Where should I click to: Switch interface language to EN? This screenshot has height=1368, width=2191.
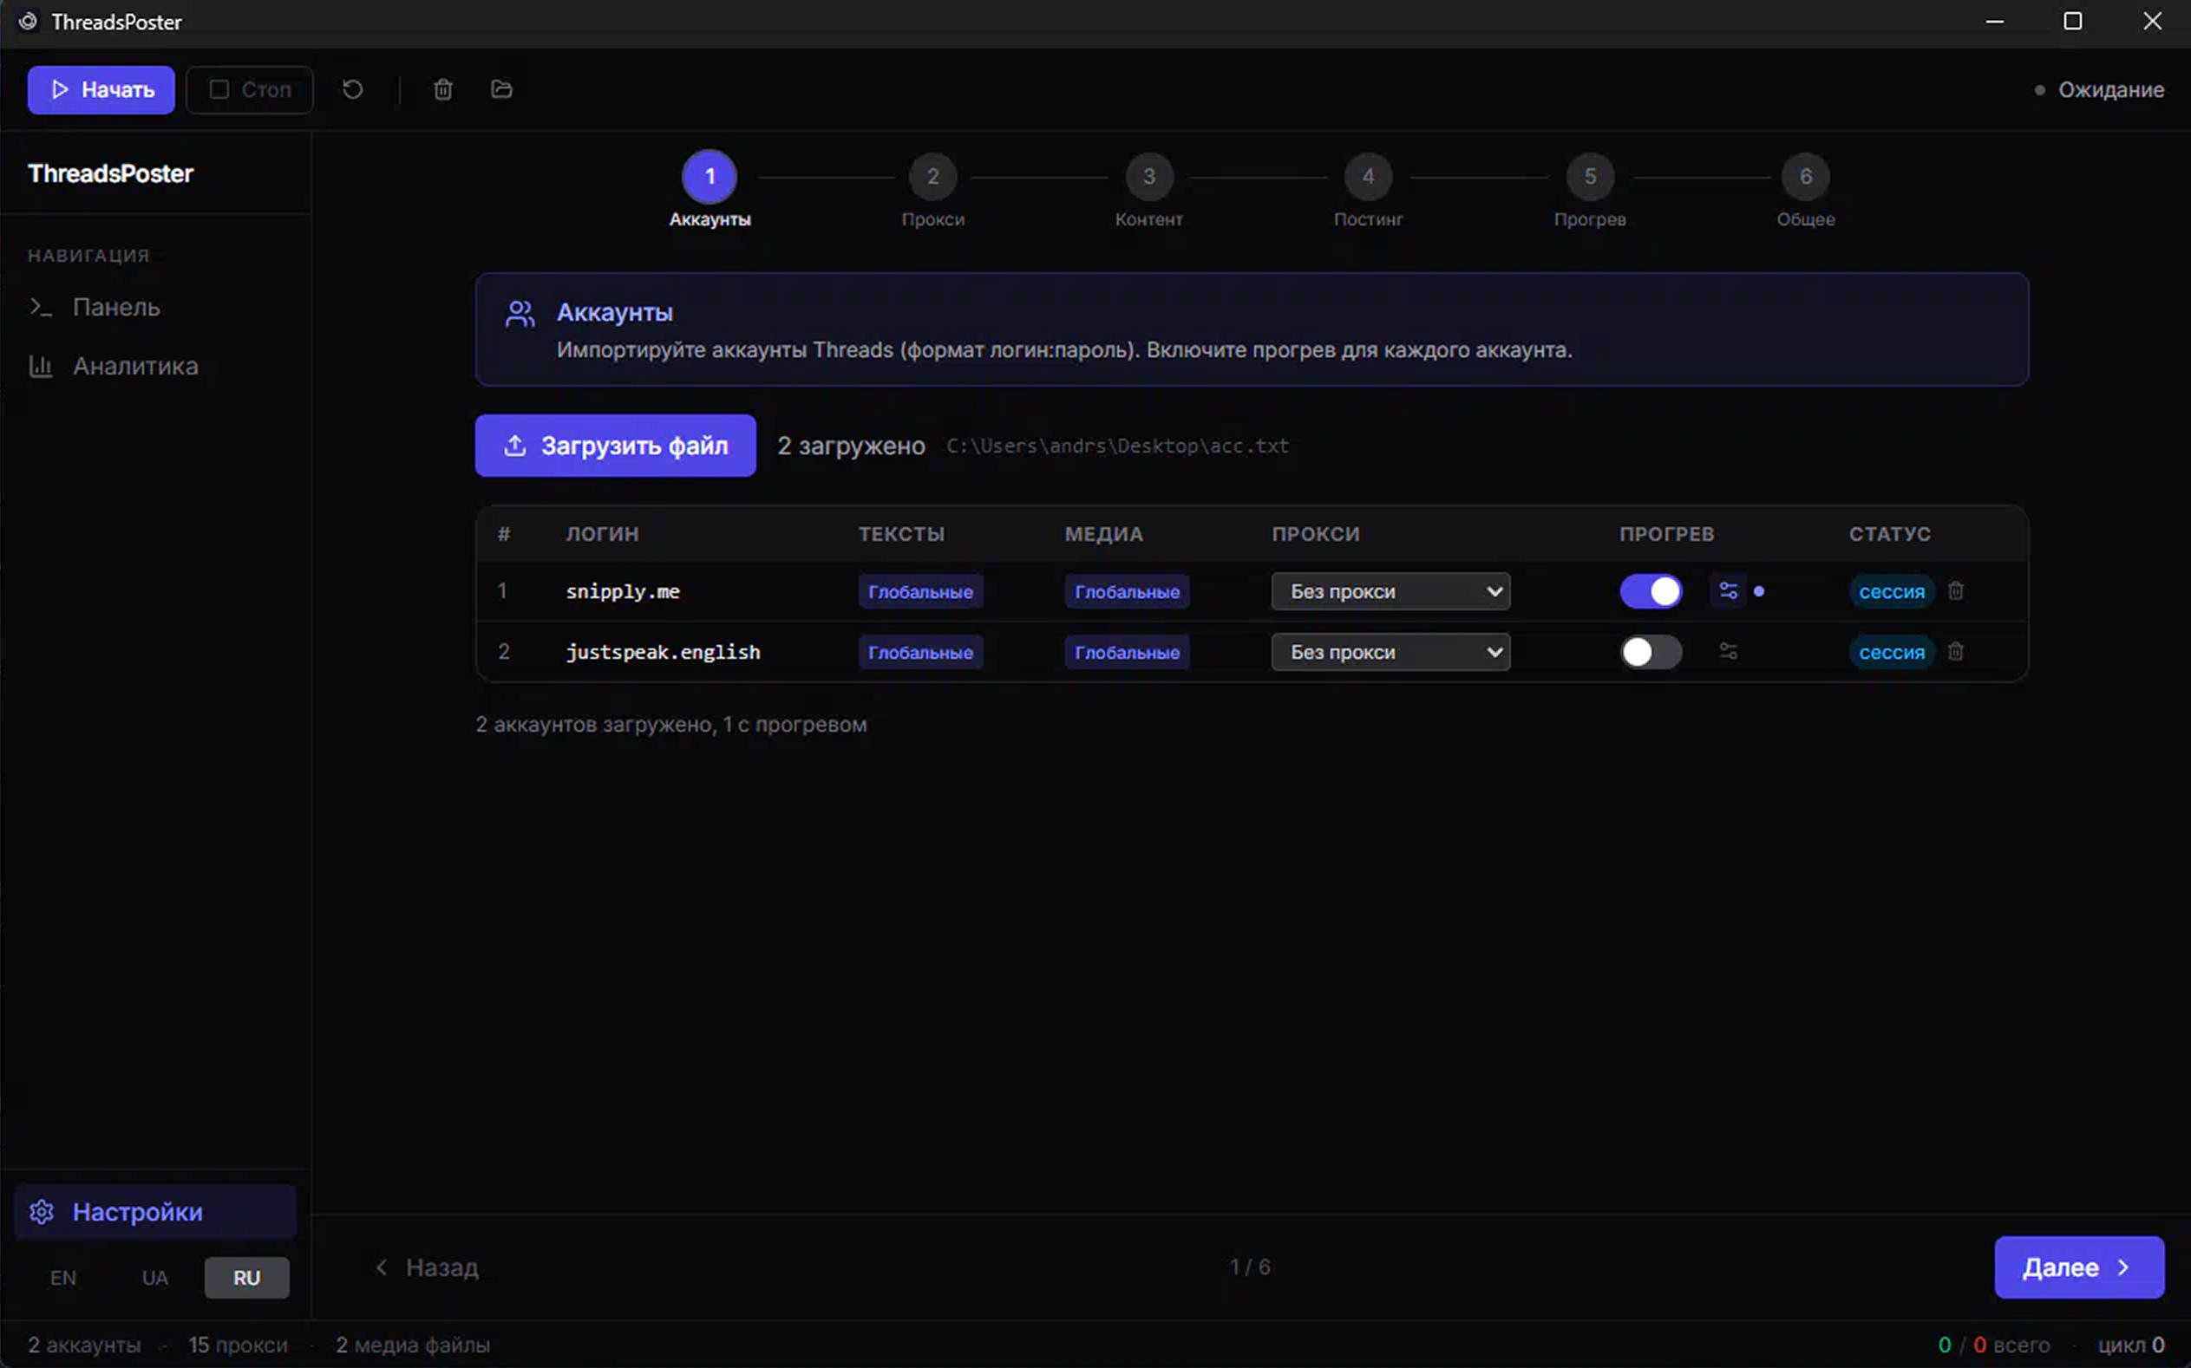pyautogui.click(x=63, y=1278)
